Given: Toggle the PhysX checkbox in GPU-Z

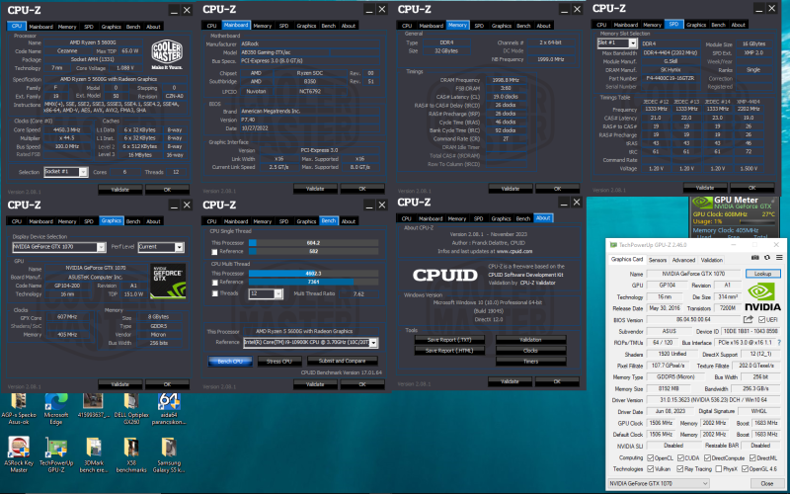Looking at the screenshot, I should pyautogui.click(x=719, y=468).
